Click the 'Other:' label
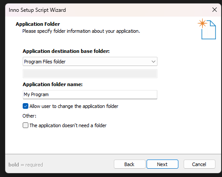Screen dimensions: 222x177 29,116
